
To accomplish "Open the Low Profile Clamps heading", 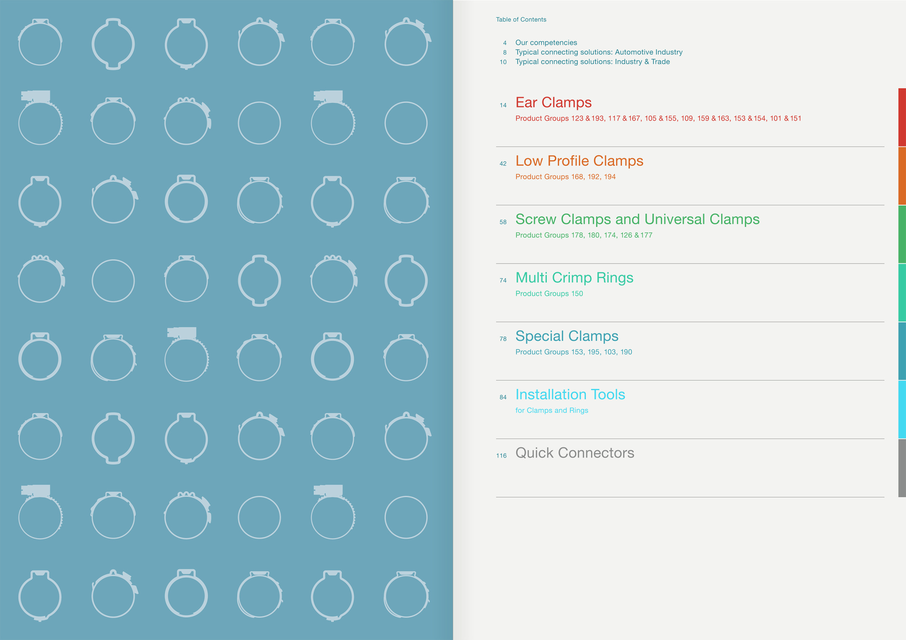I will 579,161.
